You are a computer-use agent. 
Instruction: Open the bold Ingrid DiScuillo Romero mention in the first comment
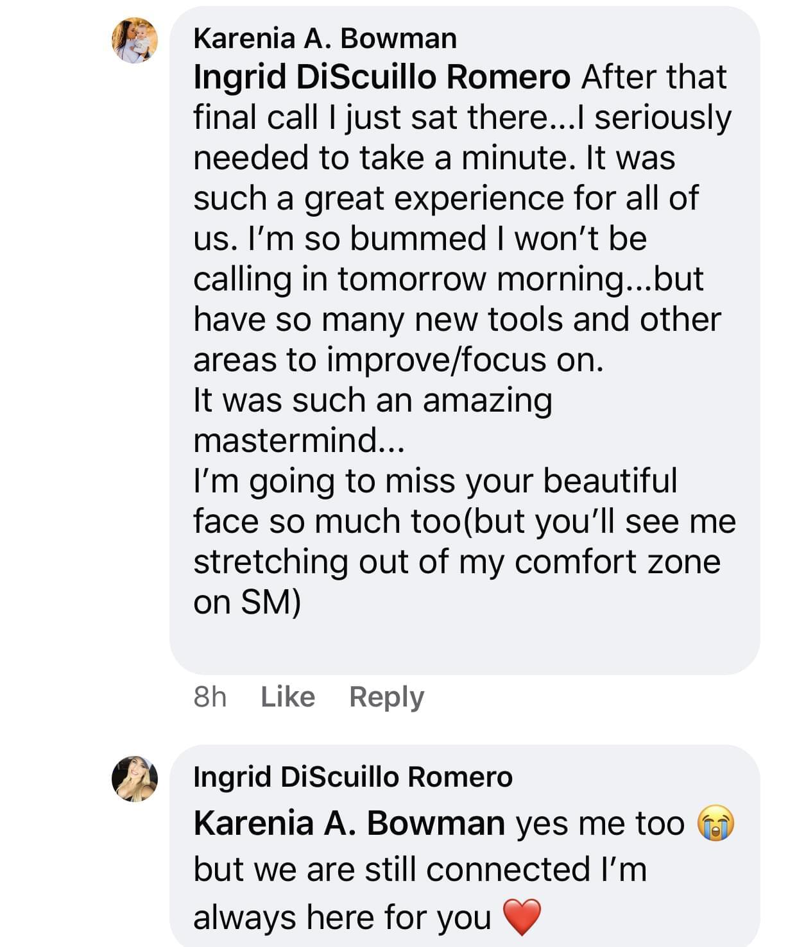pyautogui.click(x=382, y=77)
